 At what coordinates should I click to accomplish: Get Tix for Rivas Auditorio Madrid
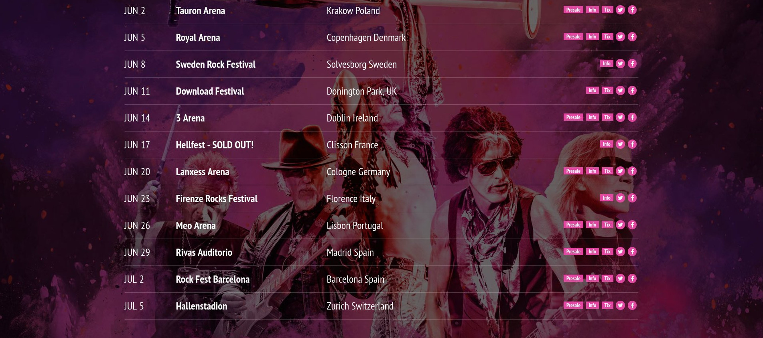[607, 252]
